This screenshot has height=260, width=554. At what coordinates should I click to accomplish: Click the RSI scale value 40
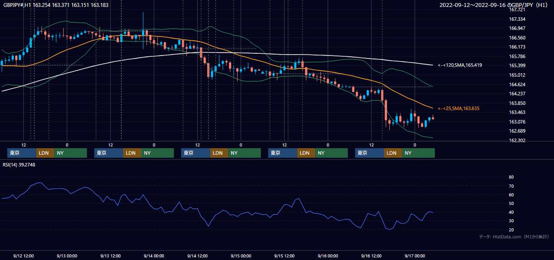coord(511,212)
